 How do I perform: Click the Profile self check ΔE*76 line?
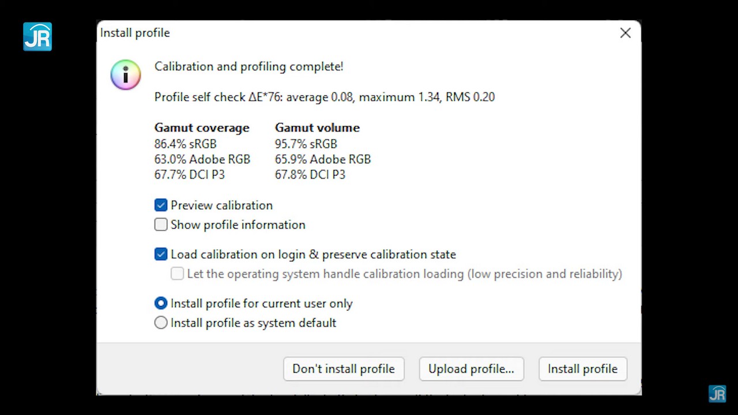[324, 97]
